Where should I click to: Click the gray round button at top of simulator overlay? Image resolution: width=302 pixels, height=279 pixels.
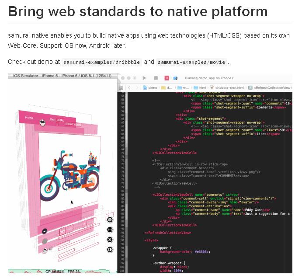pyautogui.click(x=110, y=220)
